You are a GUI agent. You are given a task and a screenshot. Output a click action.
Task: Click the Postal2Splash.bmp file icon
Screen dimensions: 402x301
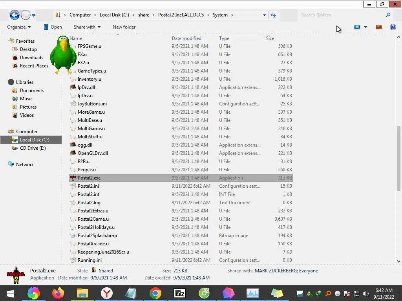tap(73, 235)
